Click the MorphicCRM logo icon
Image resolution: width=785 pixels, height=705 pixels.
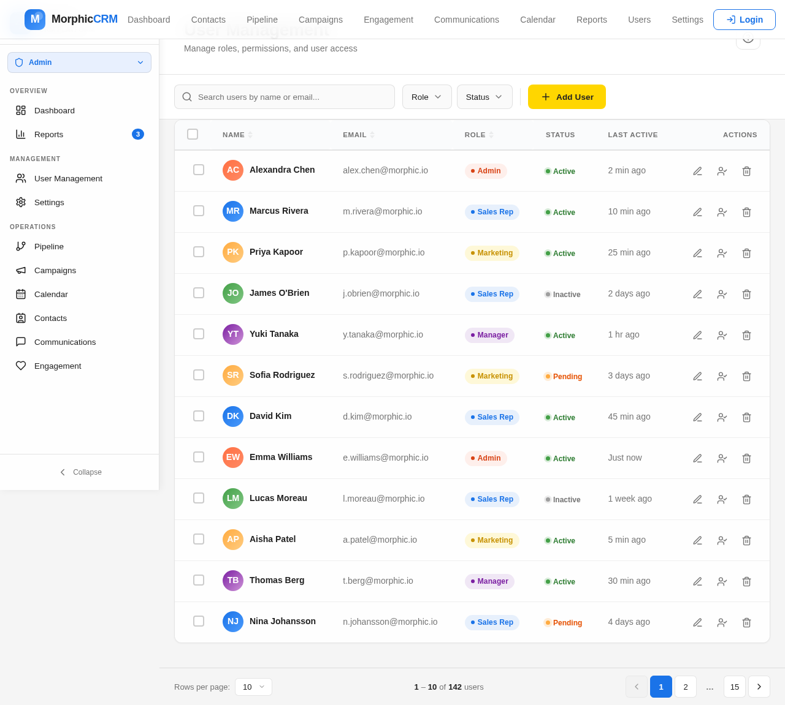(35, 20)
